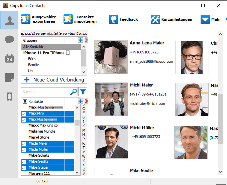Click the groups list scroll-down arrow
227x185 pixels.
(x=84, y=72)
